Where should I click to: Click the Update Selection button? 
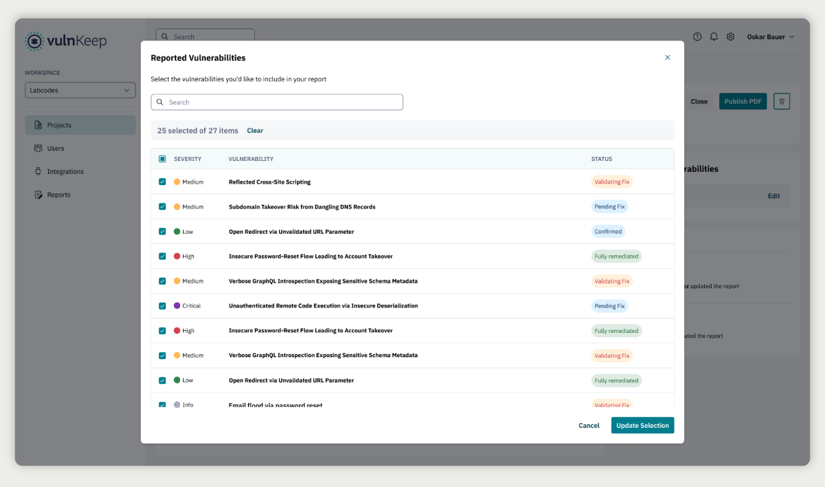642,426
